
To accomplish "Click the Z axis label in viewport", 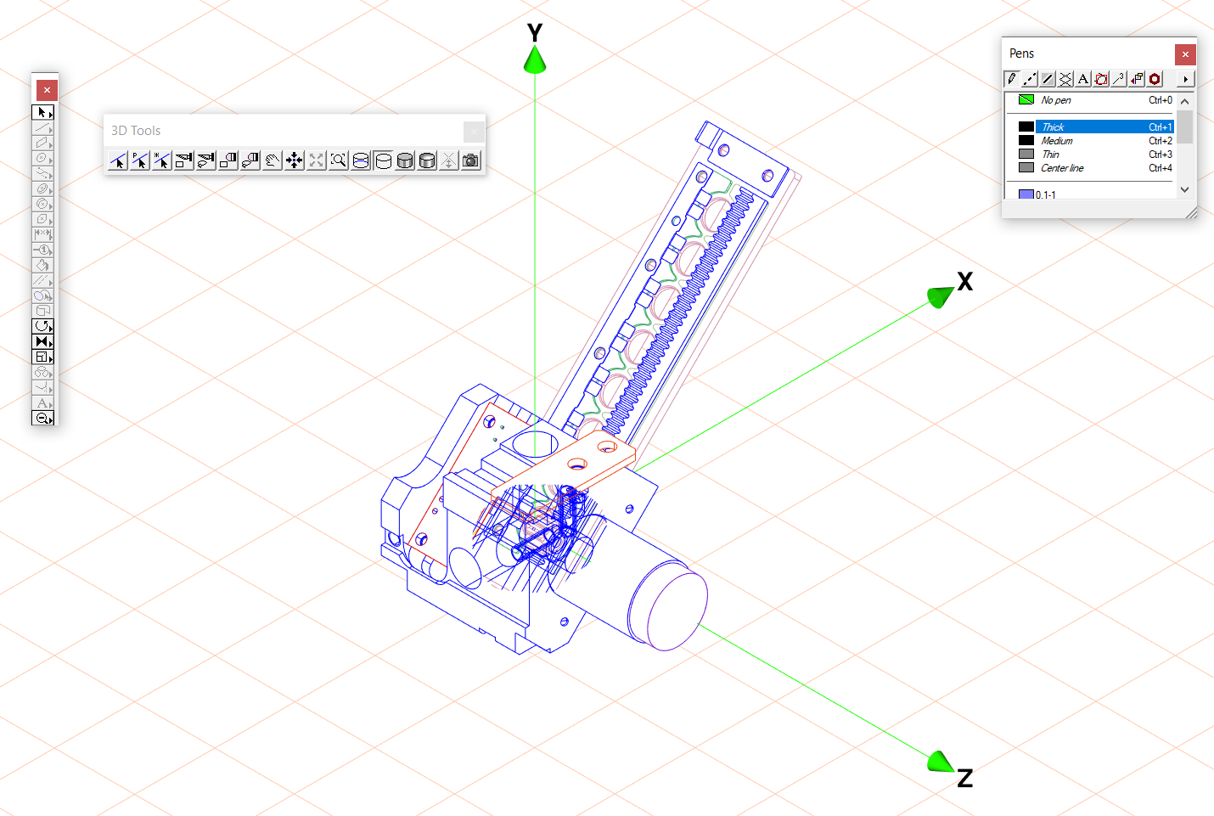I will [964, 778].
